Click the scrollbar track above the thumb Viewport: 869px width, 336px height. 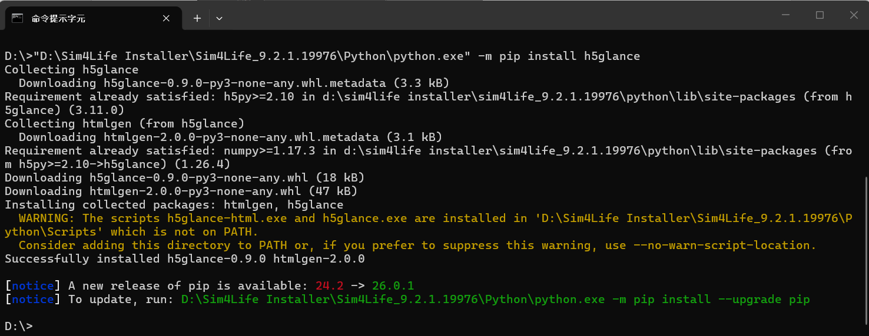865,106
